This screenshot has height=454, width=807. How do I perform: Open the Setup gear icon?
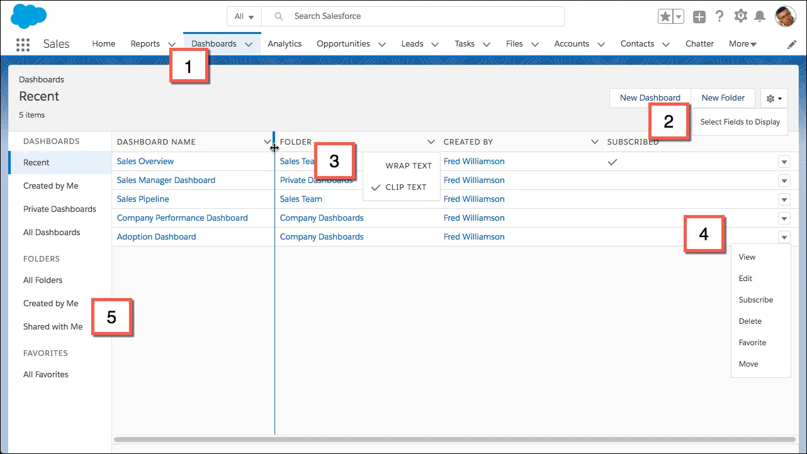[x=741, y=16]
